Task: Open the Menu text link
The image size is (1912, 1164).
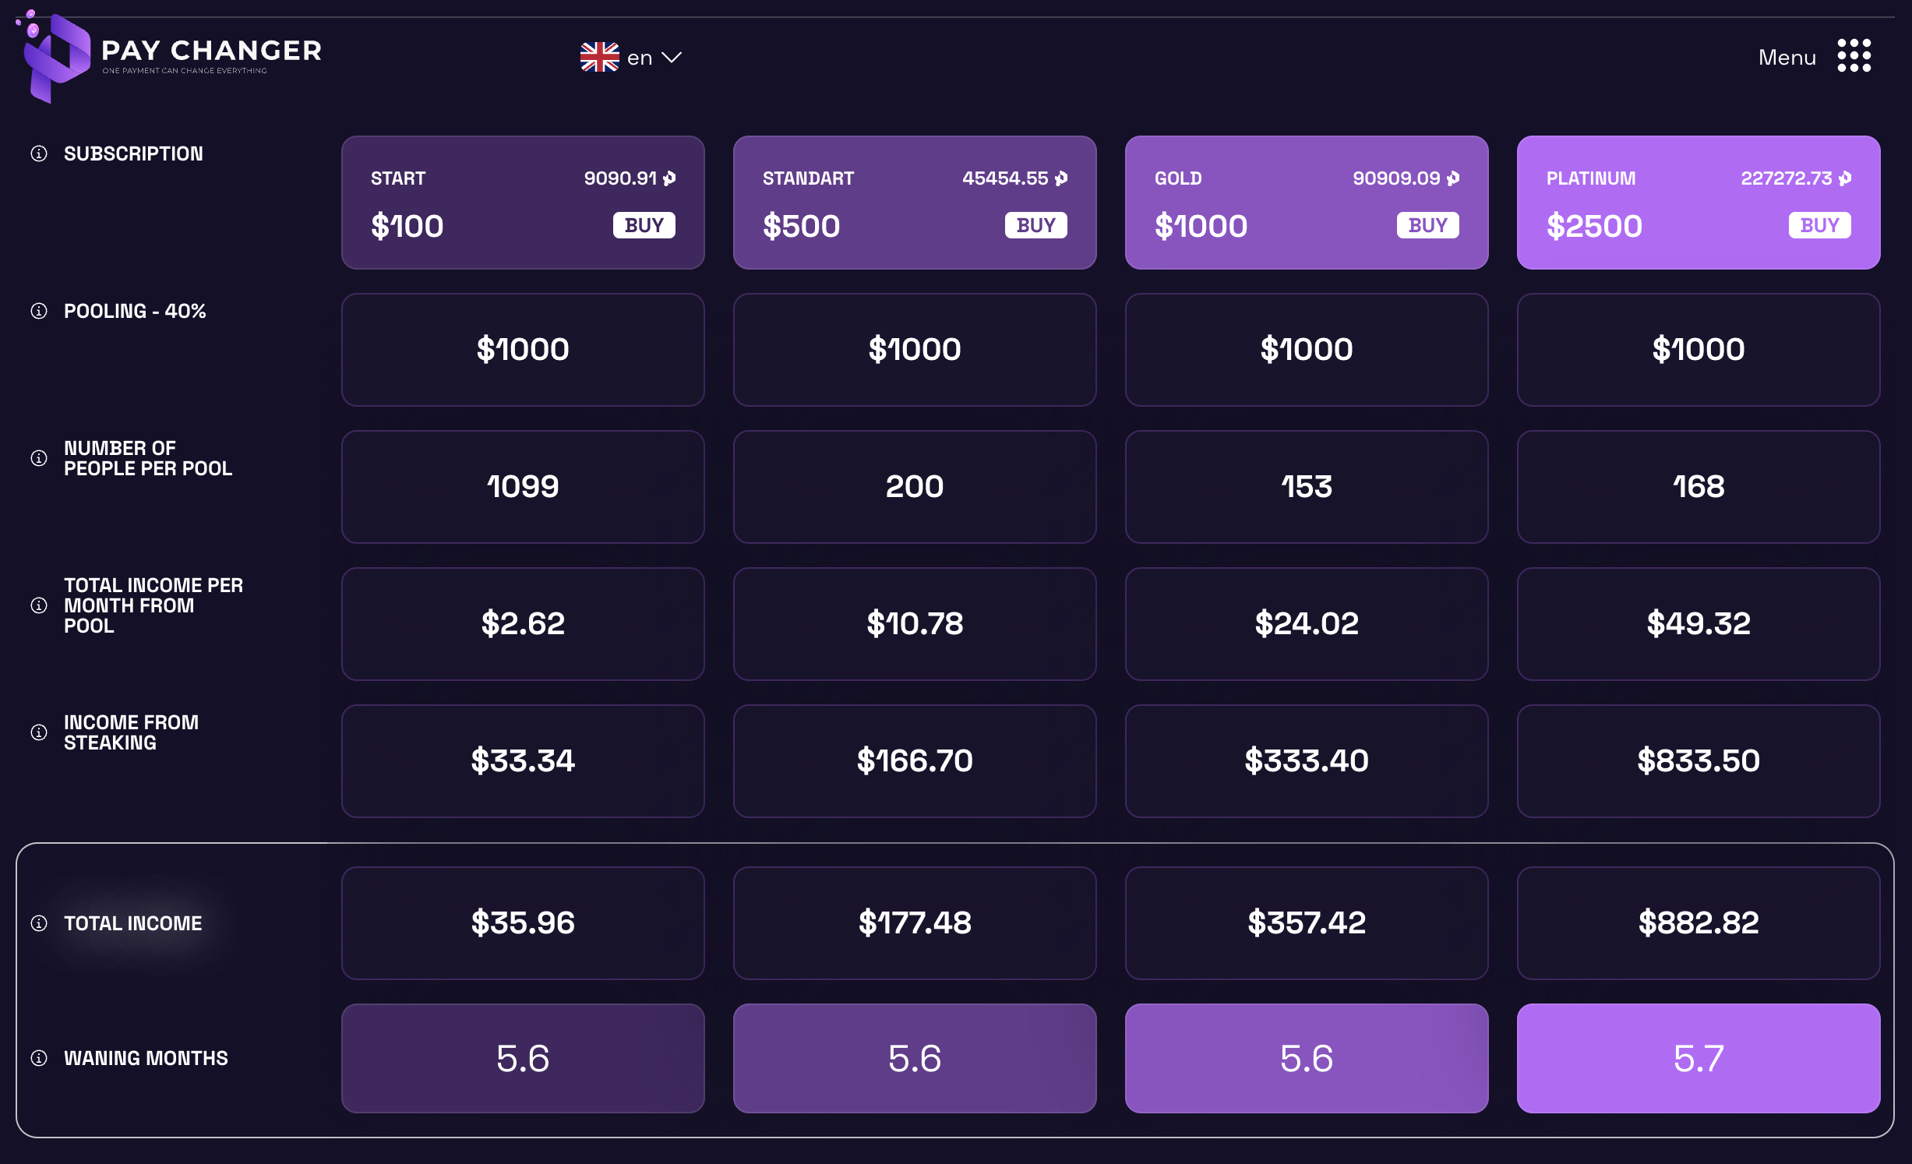Action: (x=1787, y=58)
